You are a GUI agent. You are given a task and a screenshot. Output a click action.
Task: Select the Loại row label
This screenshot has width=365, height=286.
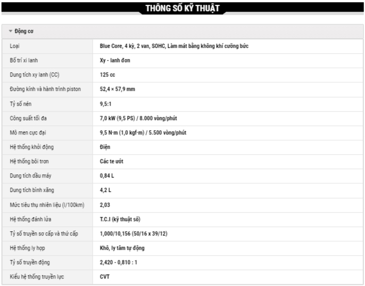14,46
